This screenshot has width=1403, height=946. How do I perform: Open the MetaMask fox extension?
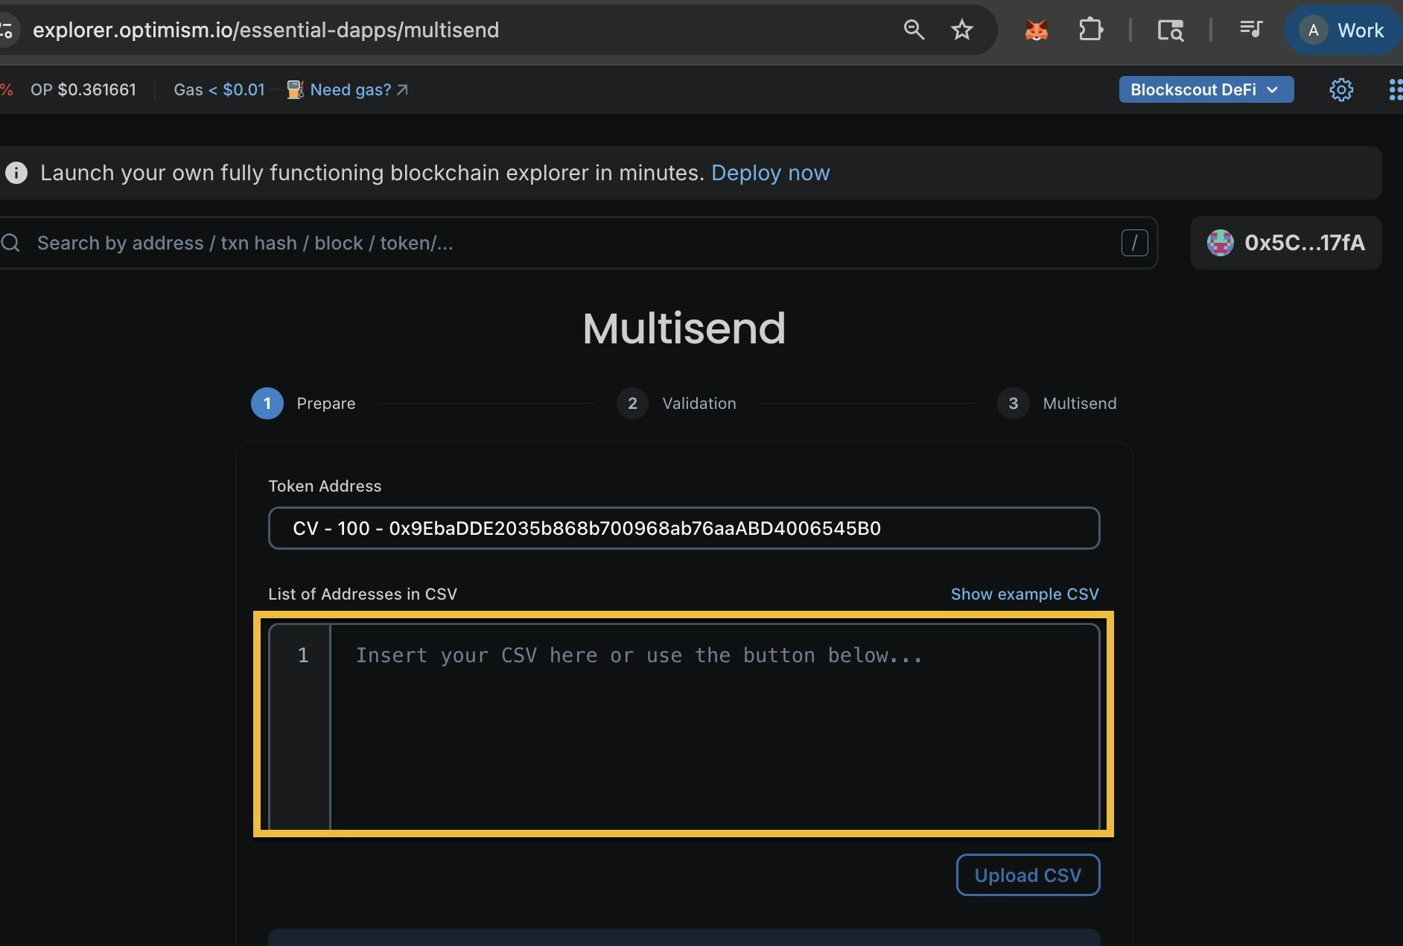(x=1037, y=30)
